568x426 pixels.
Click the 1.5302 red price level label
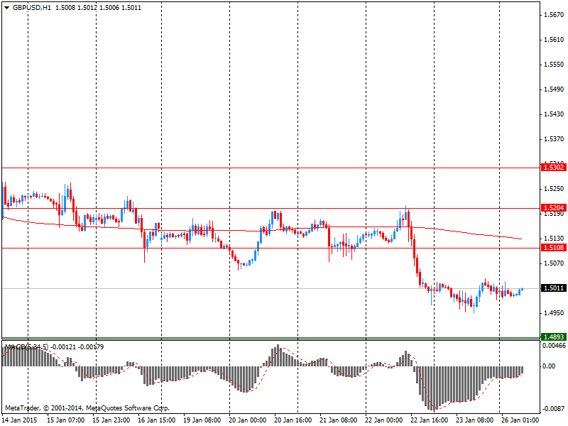(554, 168)
